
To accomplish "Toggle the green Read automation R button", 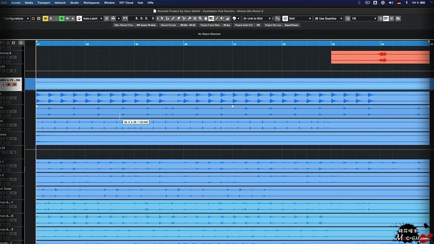I will point(62,19).
